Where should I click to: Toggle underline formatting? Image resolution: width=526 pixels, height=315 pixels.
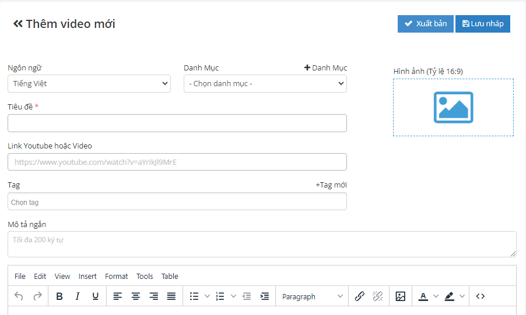pos(95,296)
